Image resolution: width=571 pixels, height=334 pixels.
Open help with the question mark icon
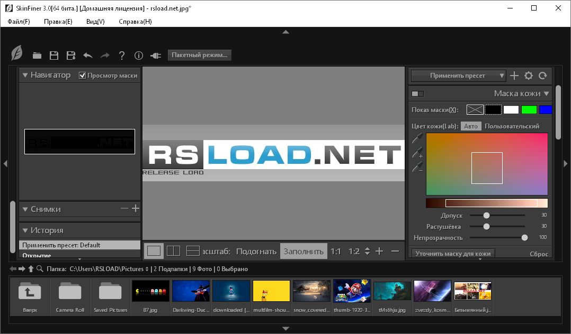pos(122,55)
